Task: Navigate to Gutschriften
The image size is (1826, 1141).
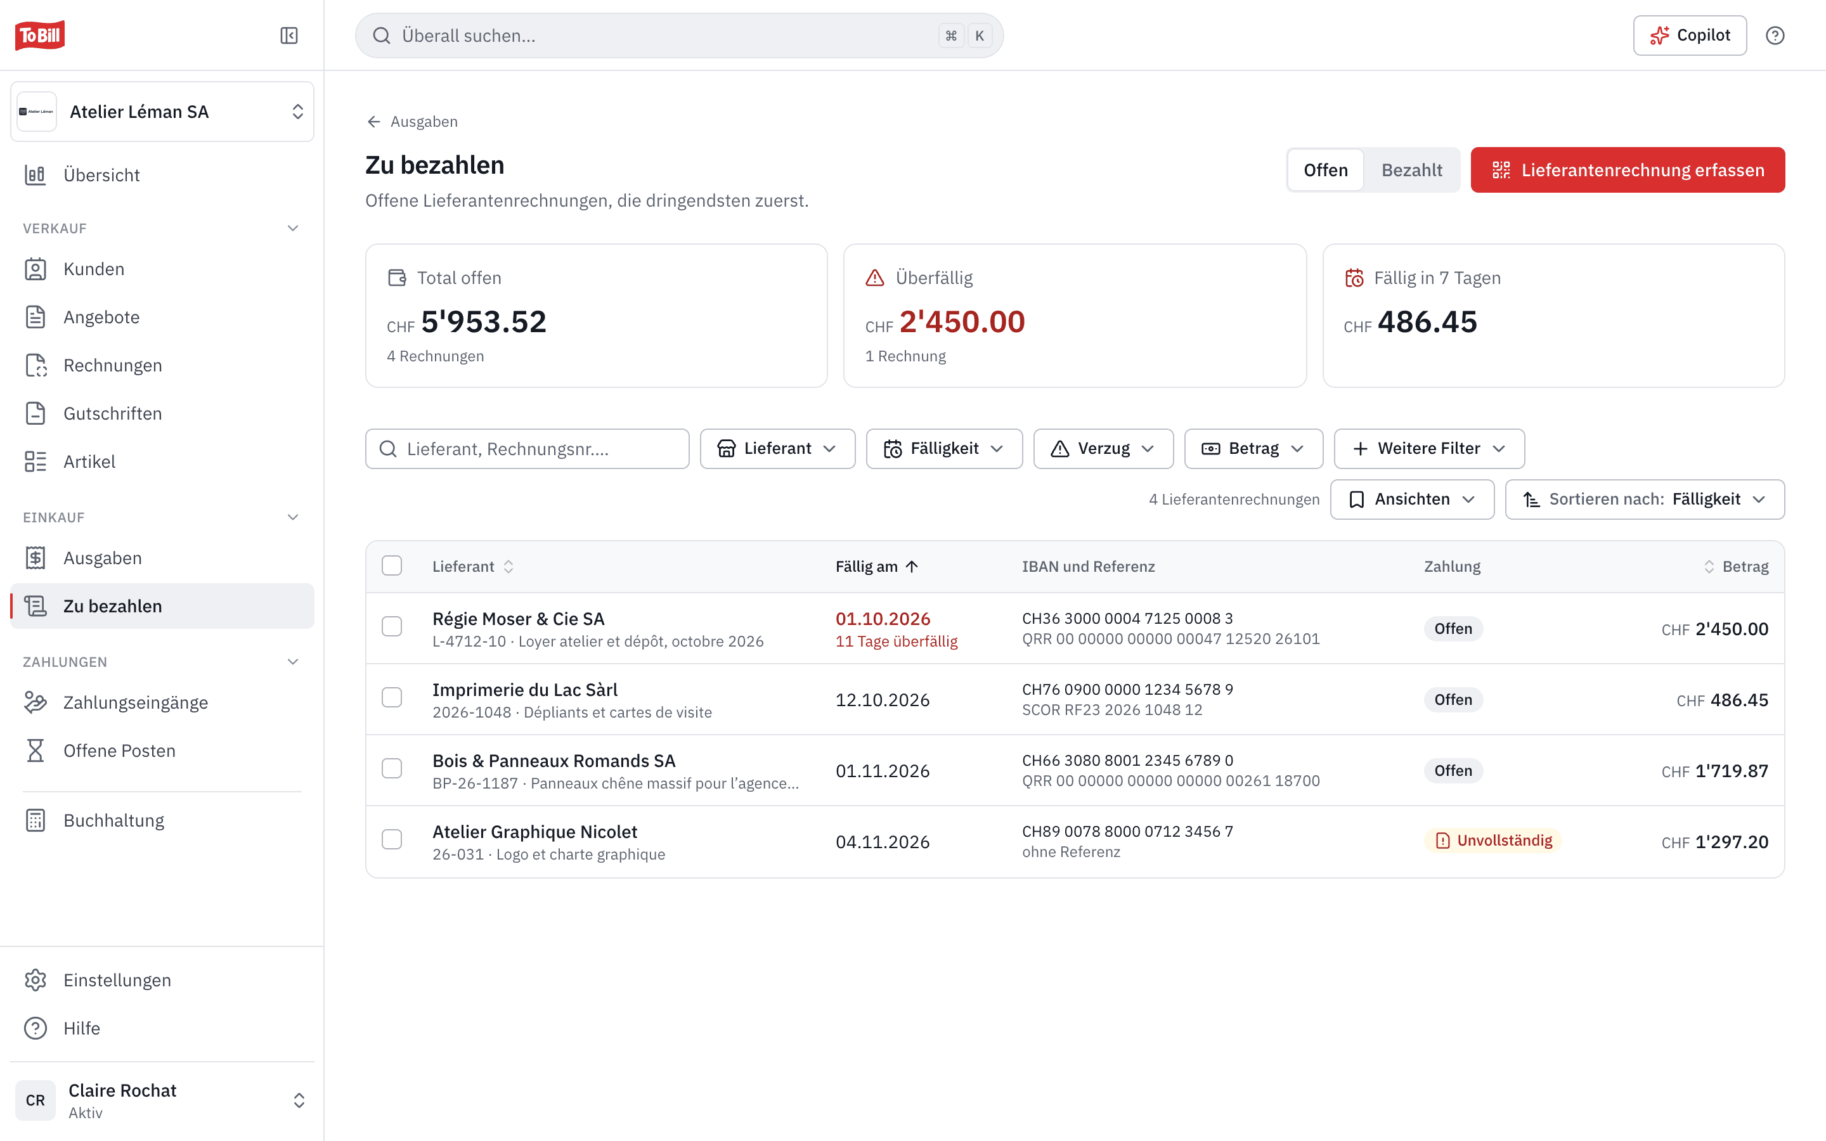Action: pos(162,413)
